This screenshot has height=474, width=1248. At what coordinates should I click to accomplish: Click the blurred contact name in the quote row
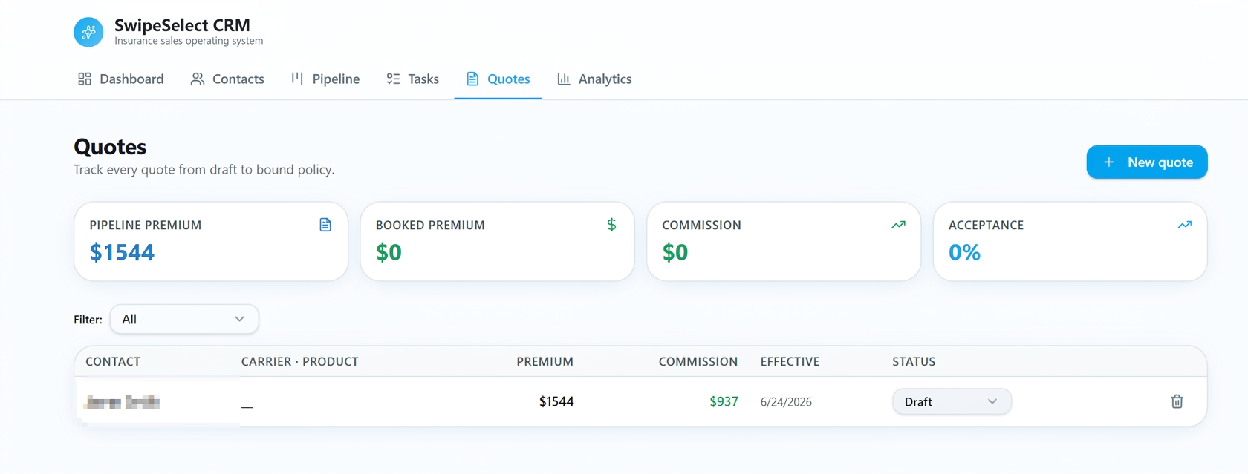tap(123, 402)
